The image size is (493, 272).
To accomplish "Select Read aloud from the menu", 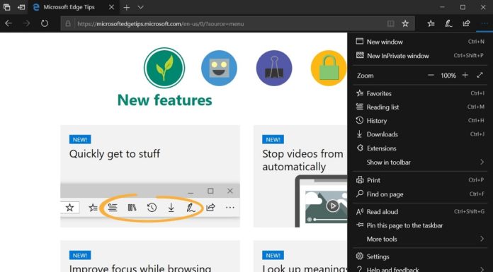I will point(420,212).
